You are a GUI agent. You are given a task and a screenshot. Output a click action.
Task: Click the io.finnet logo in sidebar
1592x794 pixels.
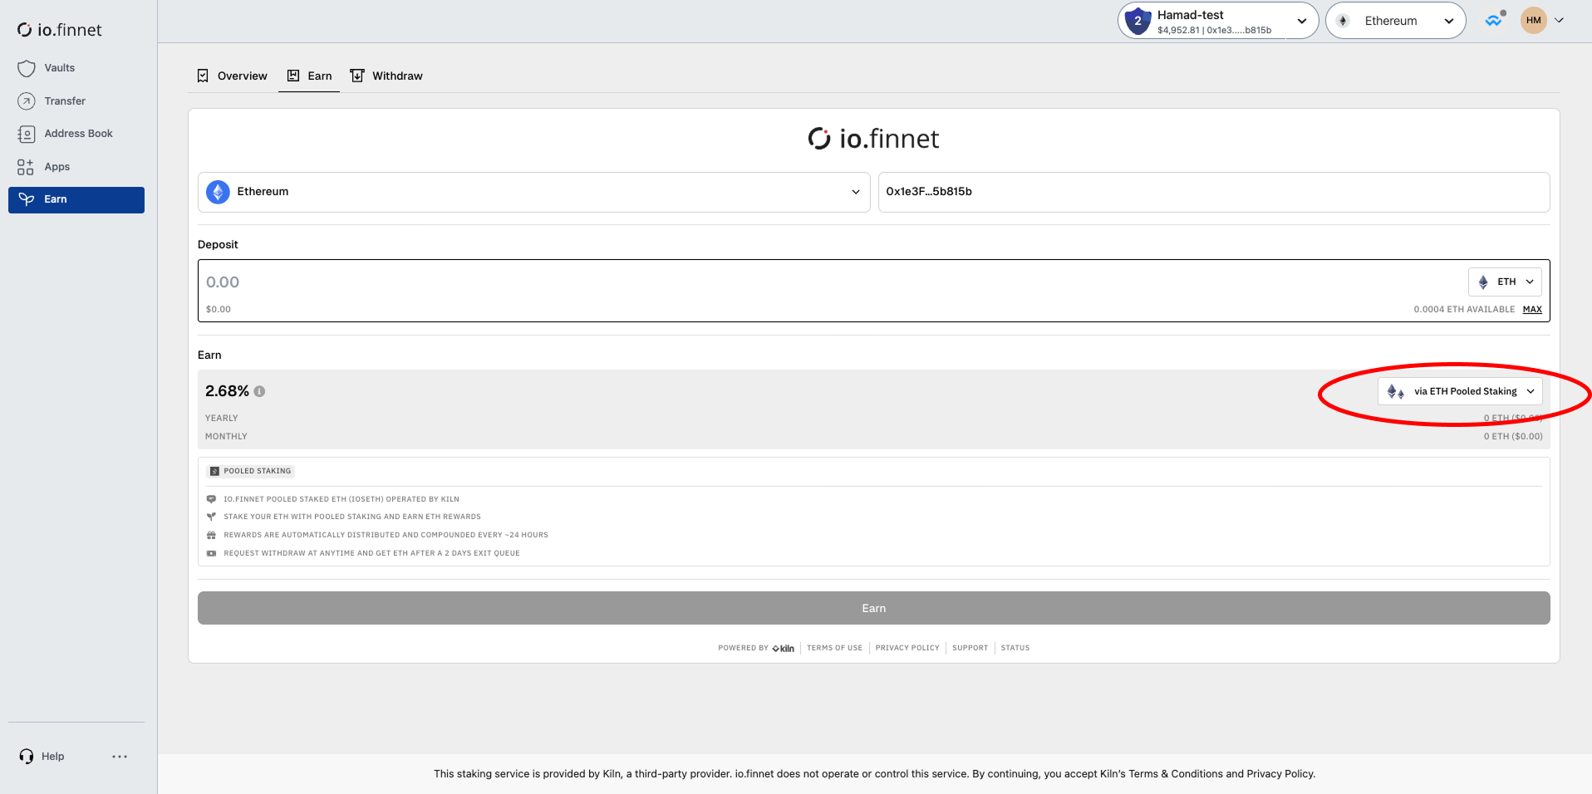point(59,30)
